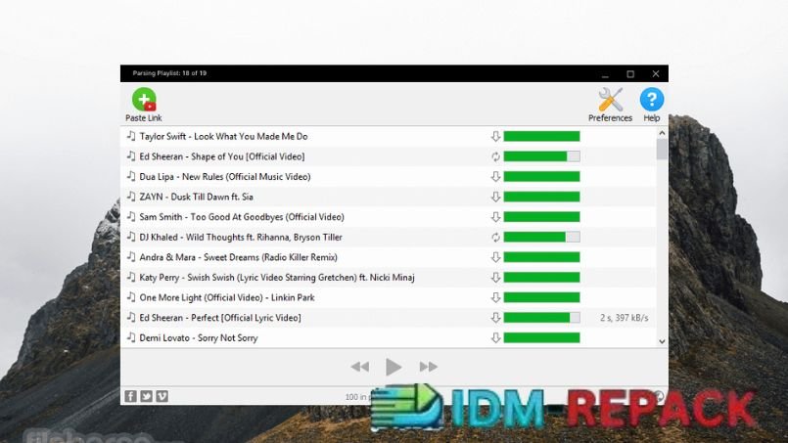Skip to the next track with fast-forward
The width and height of the screenshot is (788, 443).
point(428,367)
